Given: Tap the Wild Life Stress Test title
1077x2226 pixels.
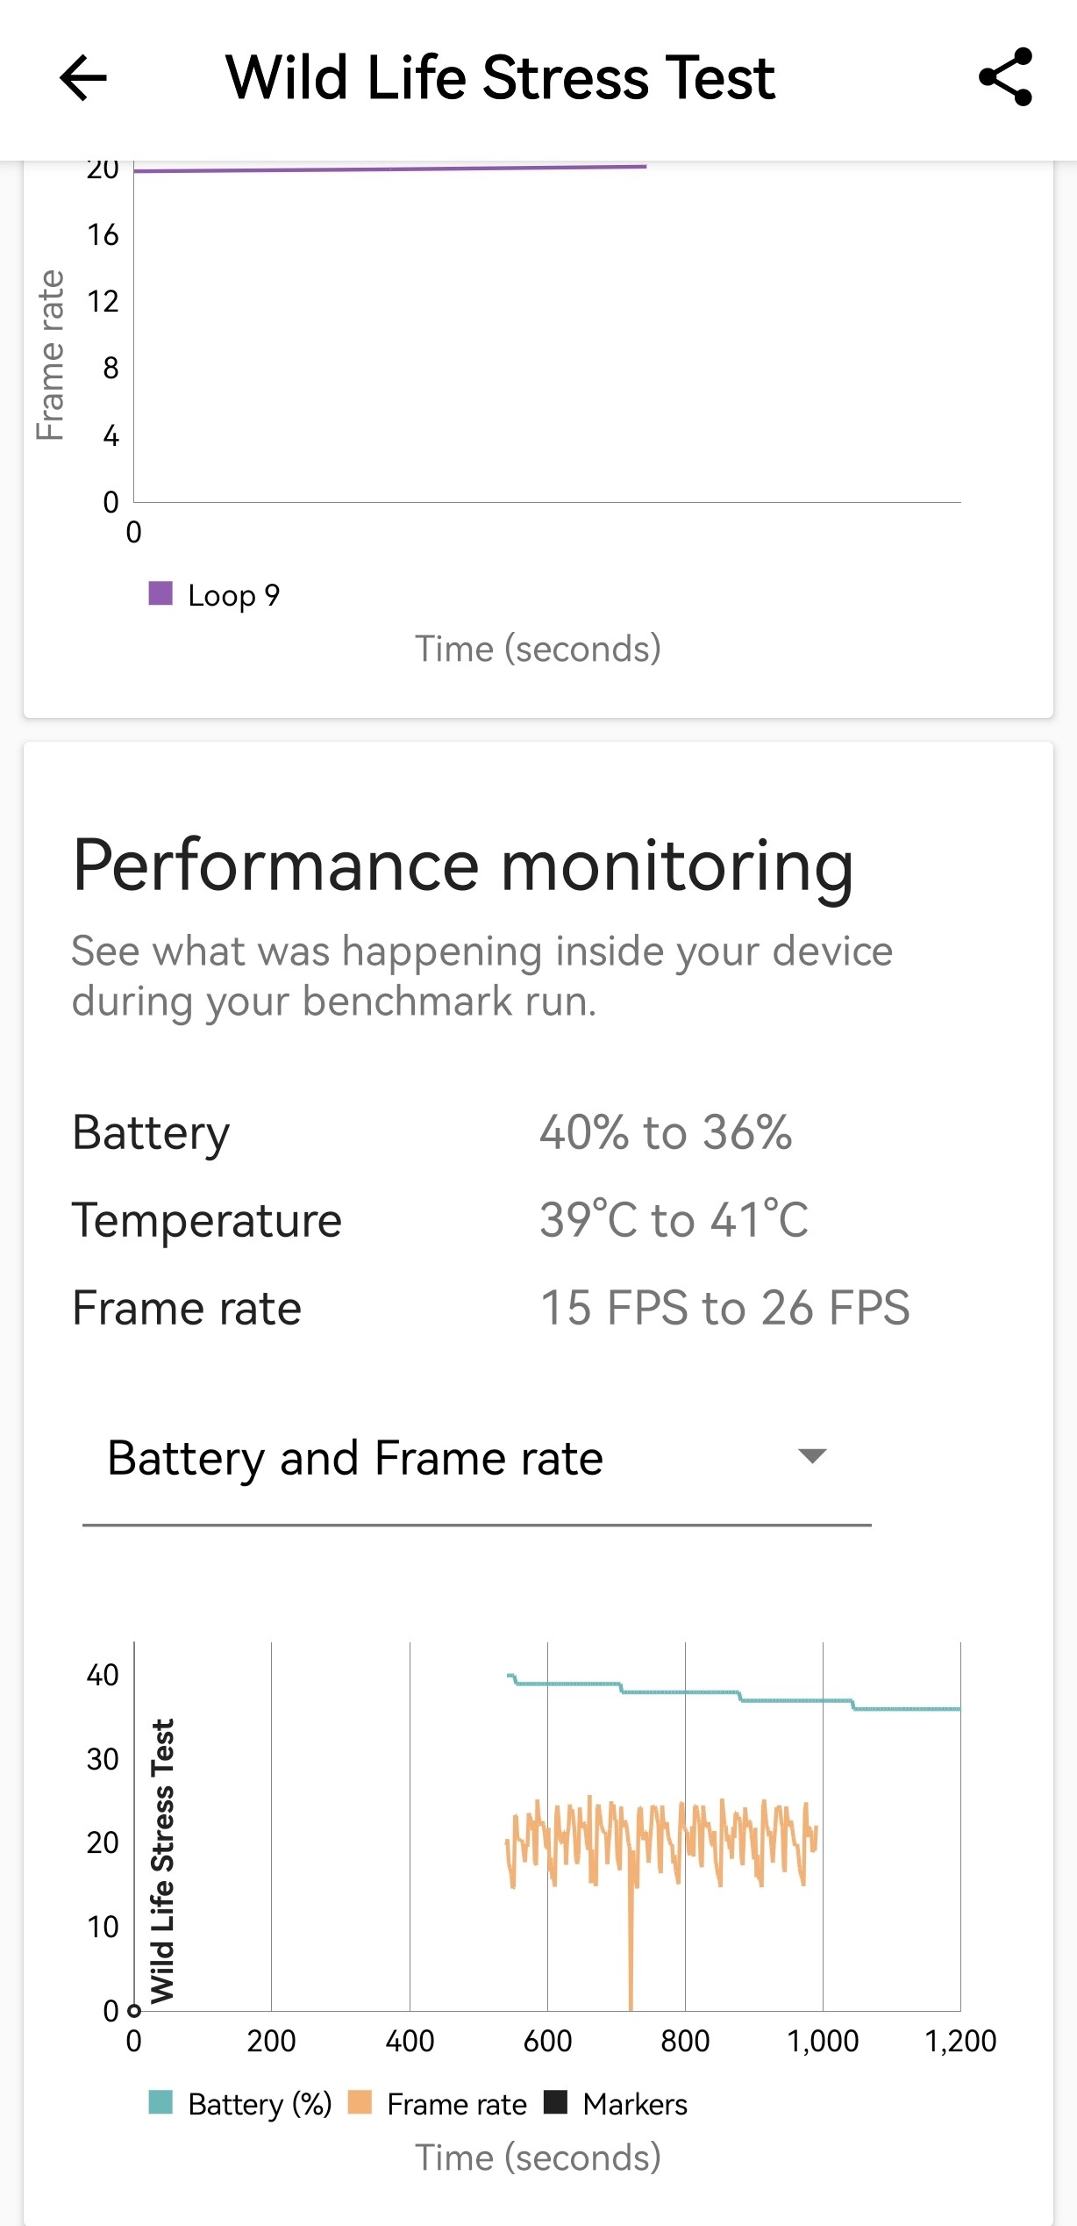Looking at the screenshot, I should [x=500, y=78].
